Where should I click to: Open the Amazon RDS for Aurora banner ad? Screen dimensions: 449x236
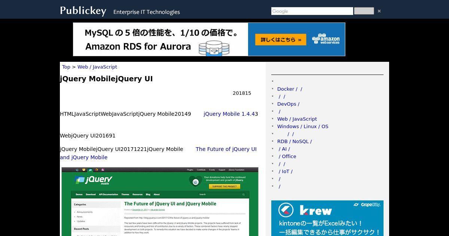click(209, 39)
